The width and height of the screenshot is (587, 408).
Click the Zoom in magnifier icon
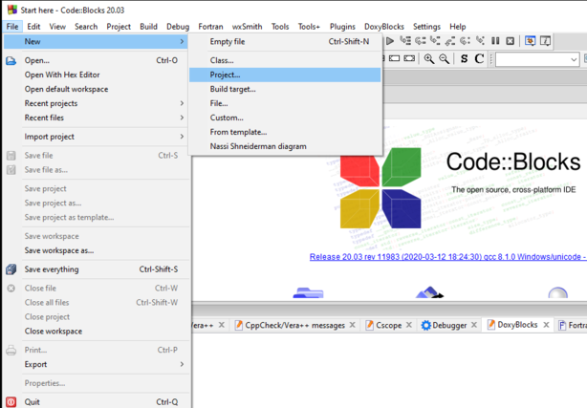(x=429, y=59)
